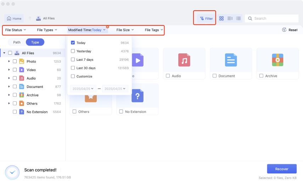Screen dimensions: 303x184
Task: Tick the Others card checkbox
Action: (x=74, y=111)
